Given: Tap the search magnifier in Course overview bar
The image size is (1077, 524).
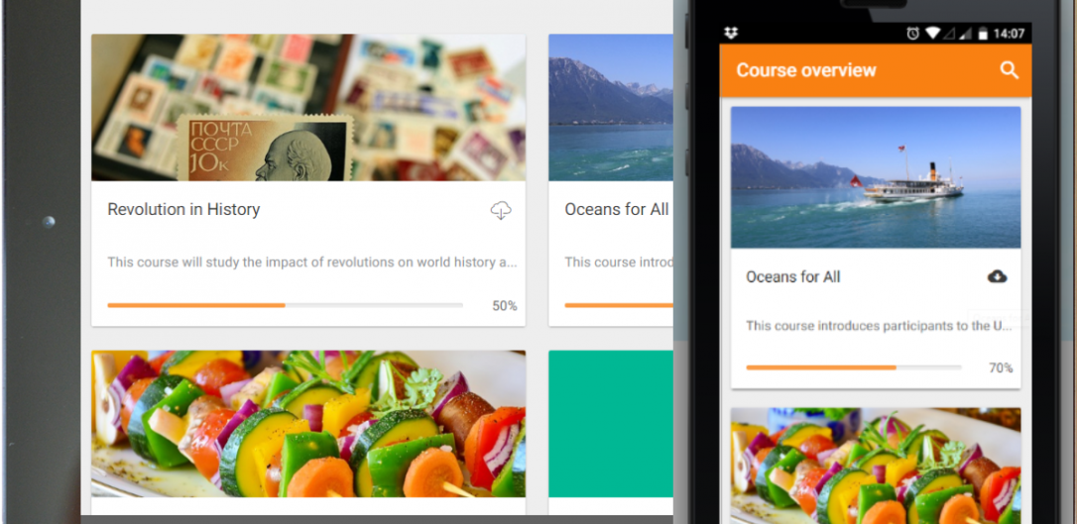Looking at the screenshot, I should 1009,70.
